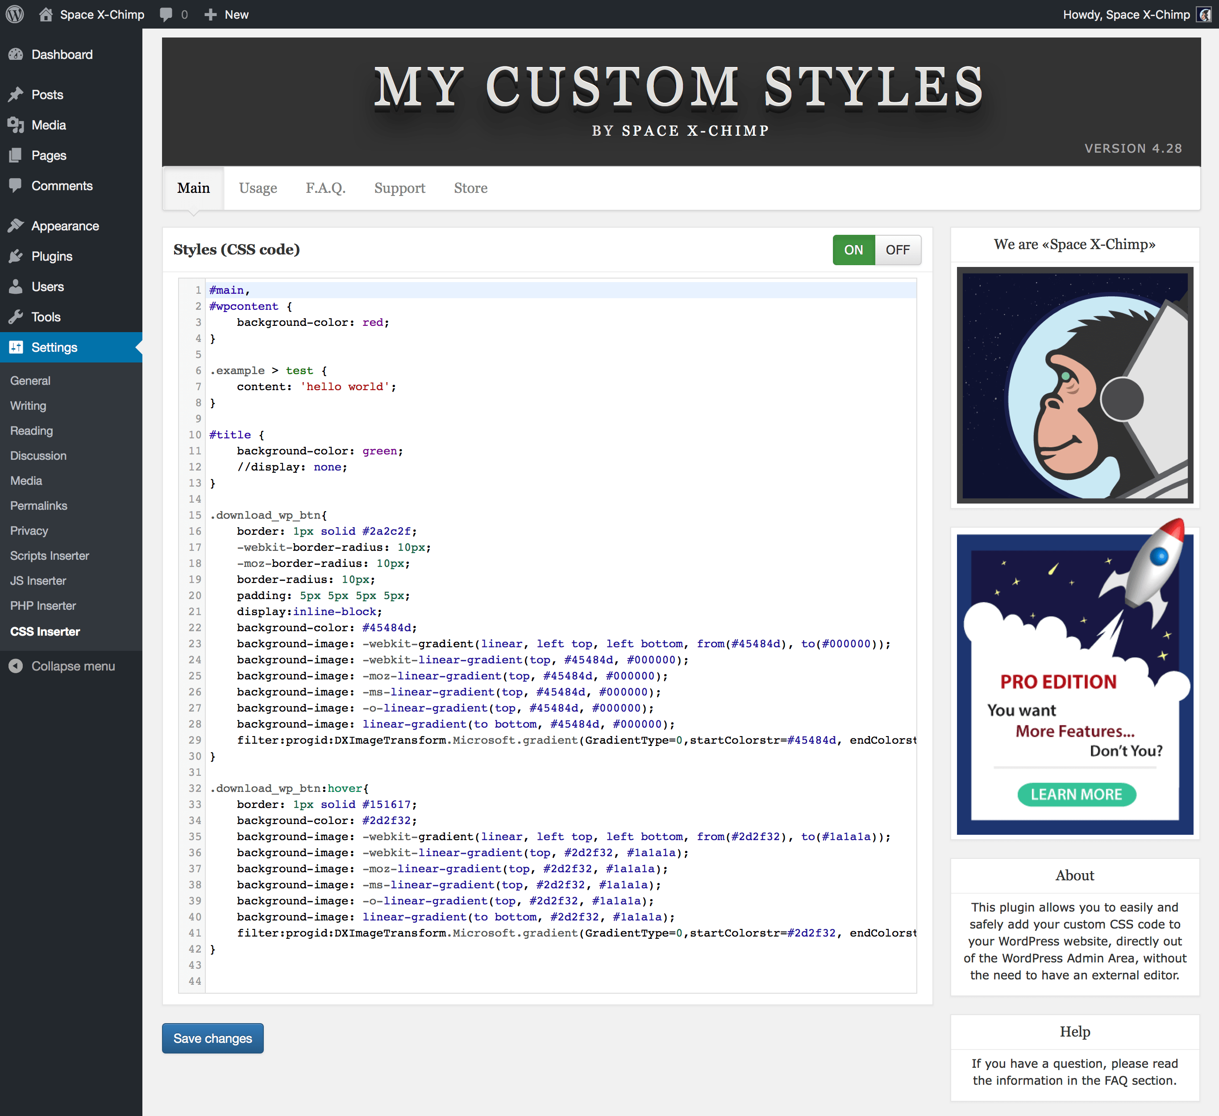Click the Plugins plug icon
Screen dimensions: 1219x1116
coord(16,257)
